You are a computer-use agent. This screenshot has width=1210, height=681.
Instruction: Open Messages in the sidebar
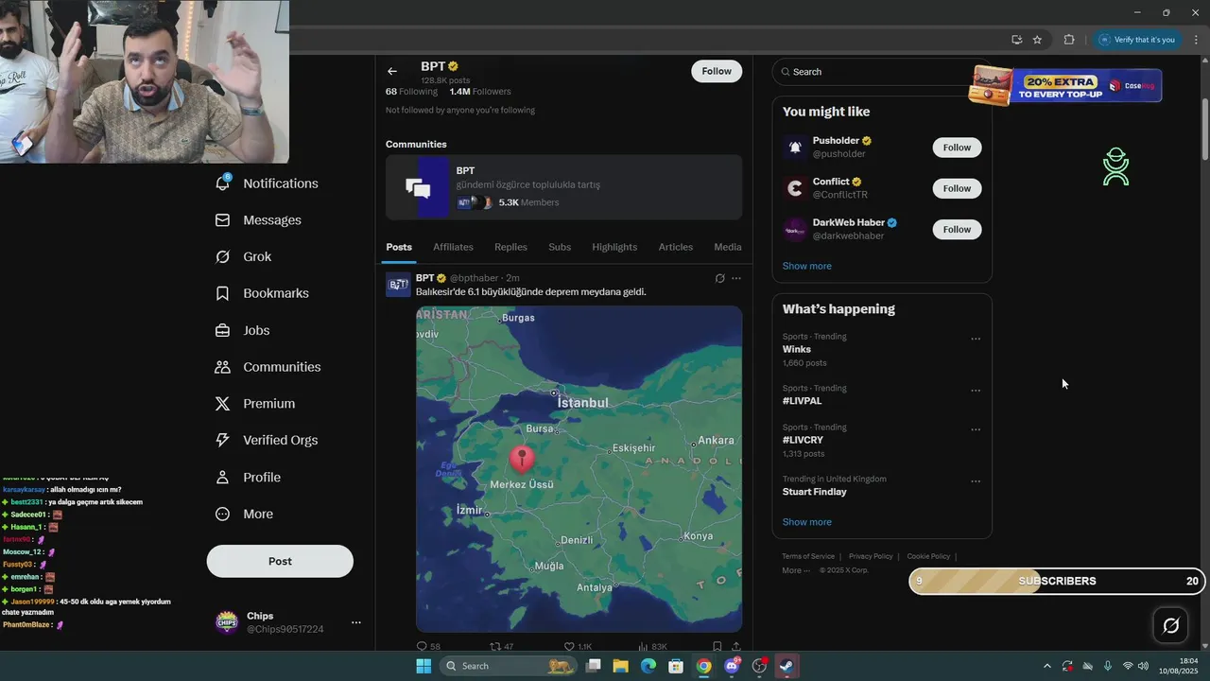click(x=258, y=220)
